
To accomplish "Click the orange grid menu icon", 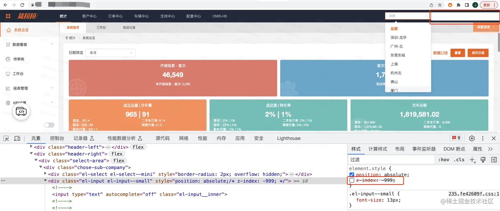I will (8, 16).
